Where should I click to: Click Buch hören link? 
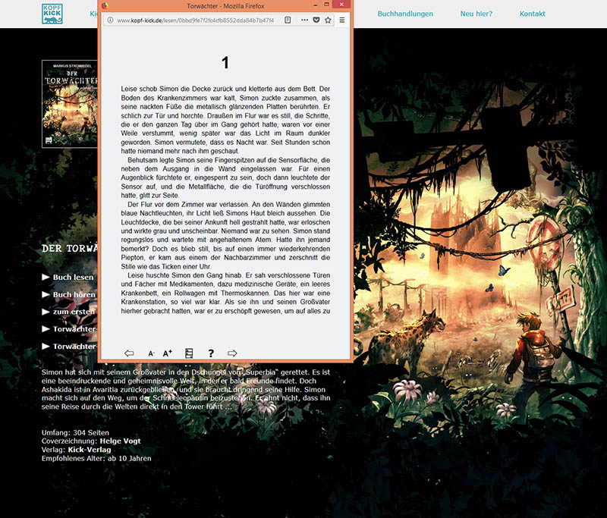[x=74, y=294]
